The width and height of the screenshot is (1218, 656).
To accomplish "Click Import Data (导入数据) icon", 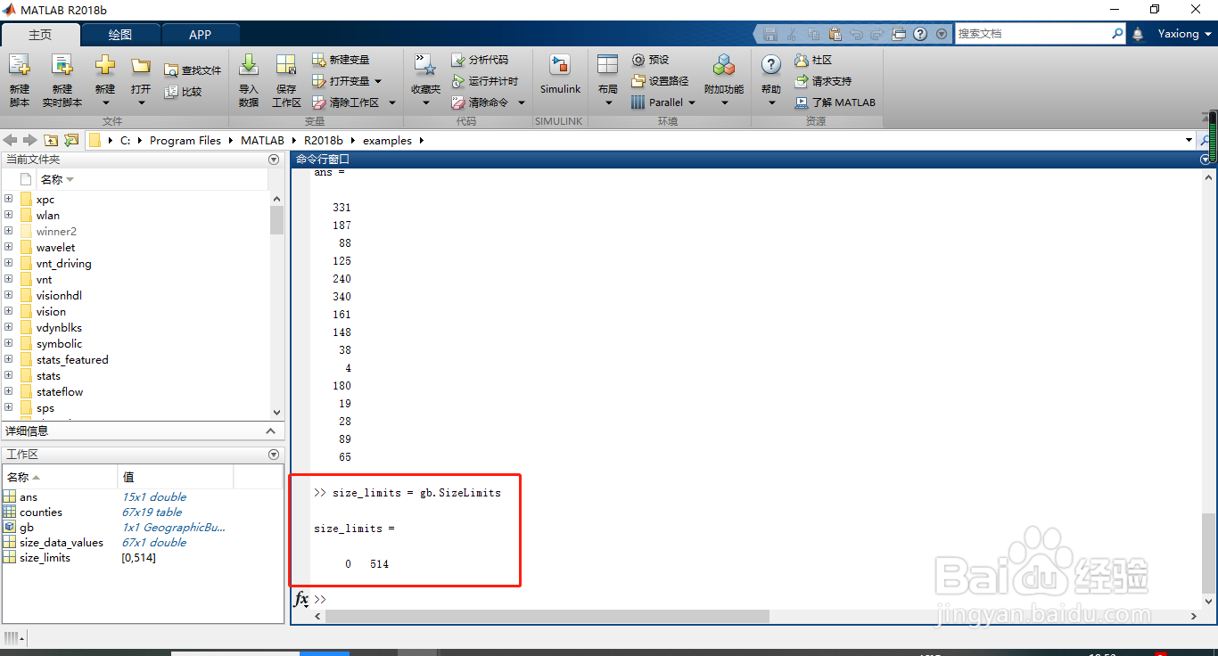I will (x=249, y=66).
